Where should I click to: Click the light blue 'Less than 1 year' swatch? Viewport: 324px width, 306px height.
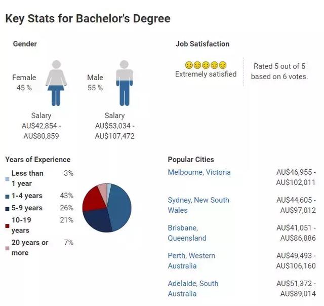pyautogui.click(x=7, y=179)
